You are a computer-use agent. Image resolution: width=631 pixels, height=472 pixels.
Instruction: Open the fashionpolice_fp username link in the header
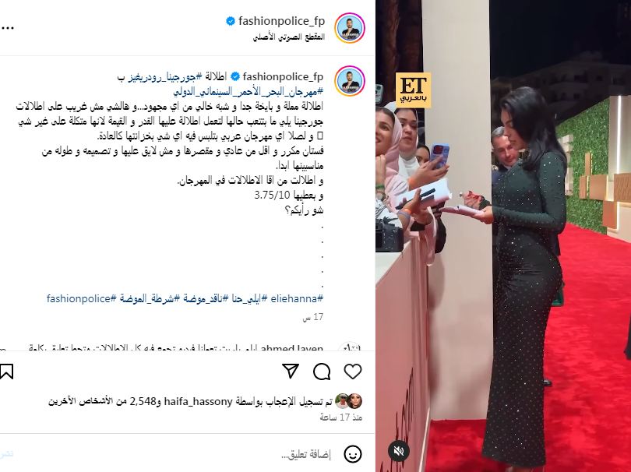pos(281,21)
